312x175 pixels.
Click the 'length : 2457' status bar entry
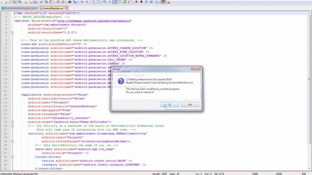click(160, 174)
